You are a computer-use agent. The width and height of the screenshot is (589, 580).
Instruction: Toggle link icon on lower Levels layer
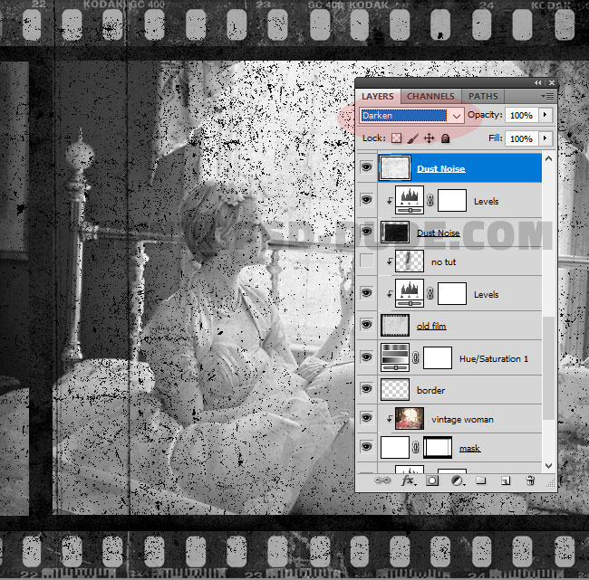[430, 294]
